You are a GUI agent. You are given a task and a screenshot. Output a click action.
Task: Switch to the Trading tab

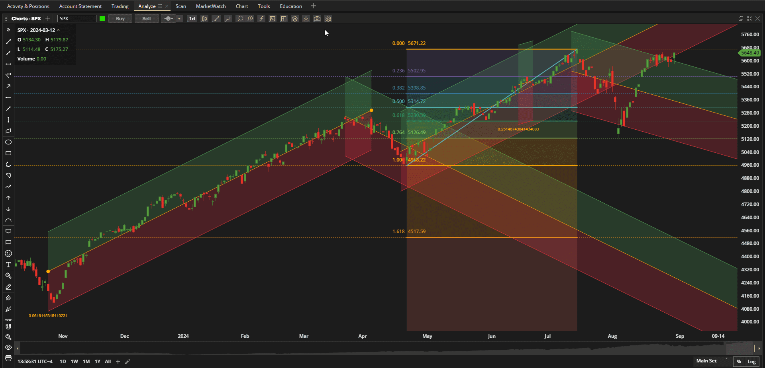pyautogui.click(x=120, y=6)
